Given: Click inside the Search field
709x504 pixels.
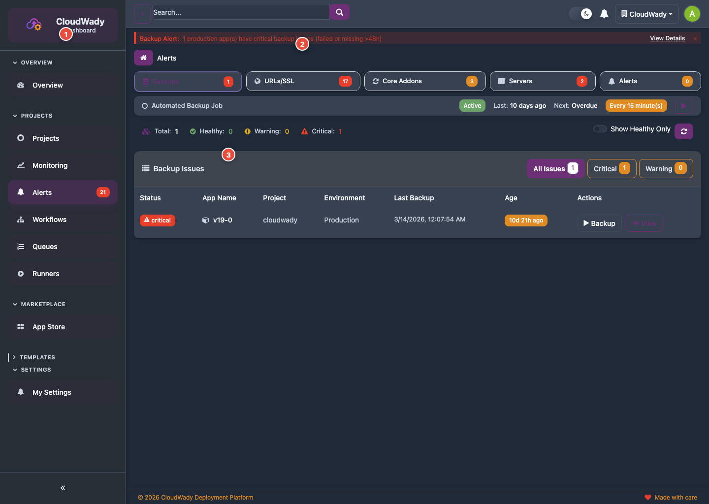Looking at the screenshot, I should (241, 12).
